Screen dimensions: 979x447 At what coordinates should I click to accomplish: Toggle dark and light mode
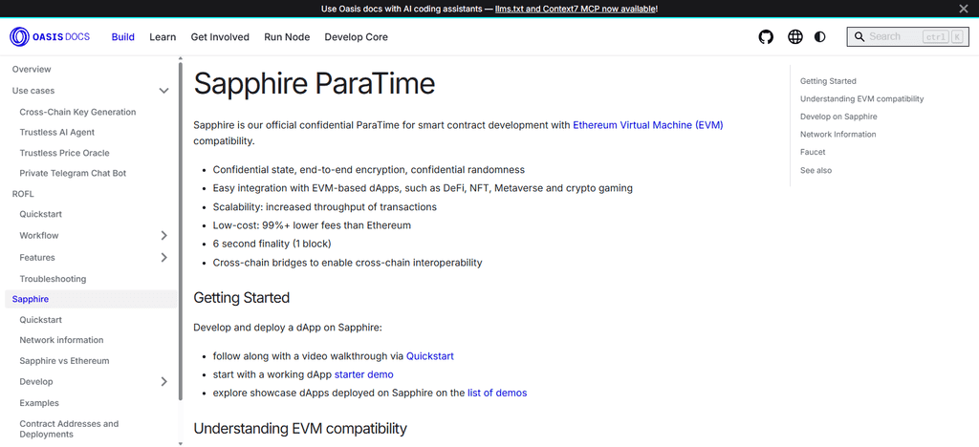tap(819, 37)
